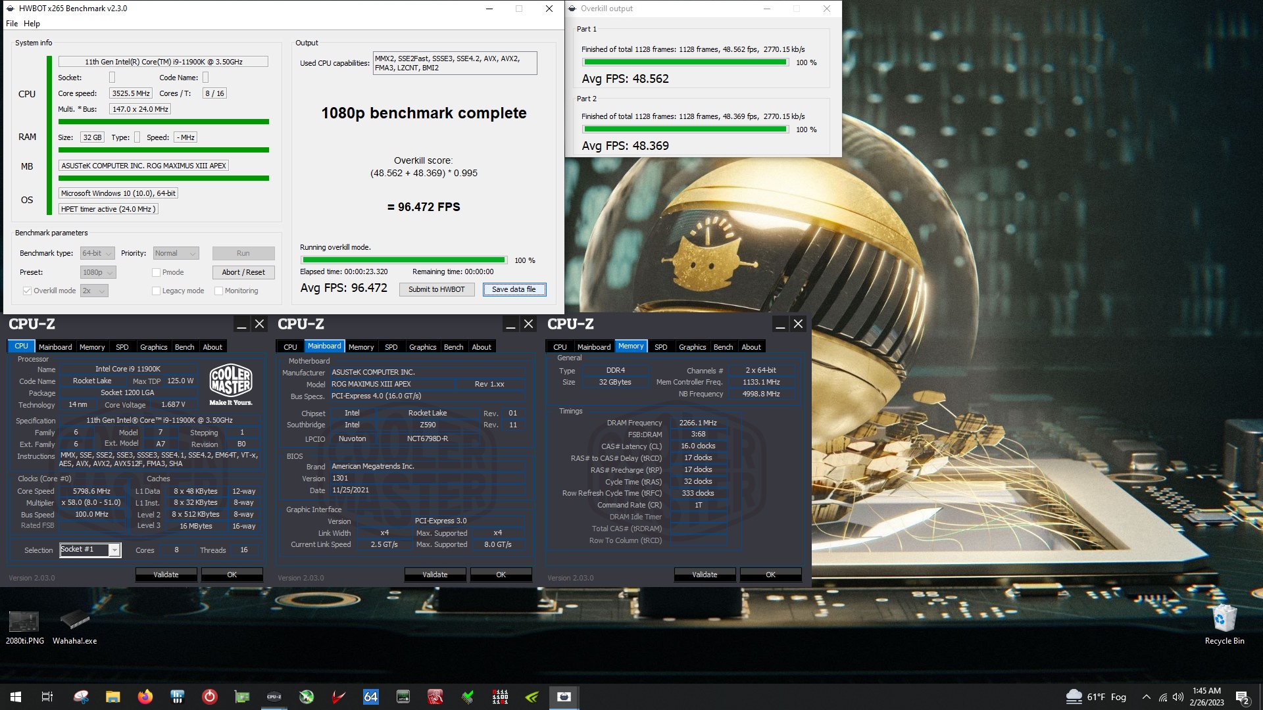The height and width of the screenshot is (710, 1263).
Task: Open the weather widget showing 61°F Fog
Action: point(1096,697)
